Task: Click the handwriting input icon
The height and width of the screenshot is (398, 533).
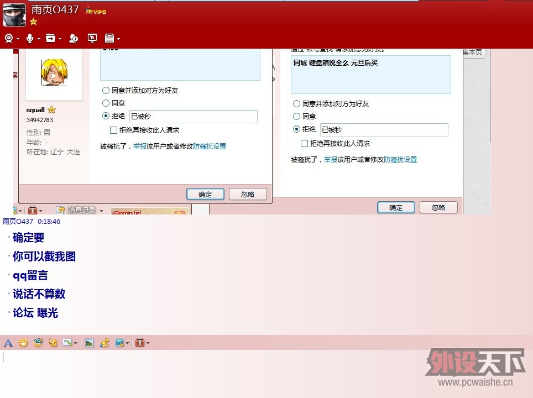Action: coord(67,343)
